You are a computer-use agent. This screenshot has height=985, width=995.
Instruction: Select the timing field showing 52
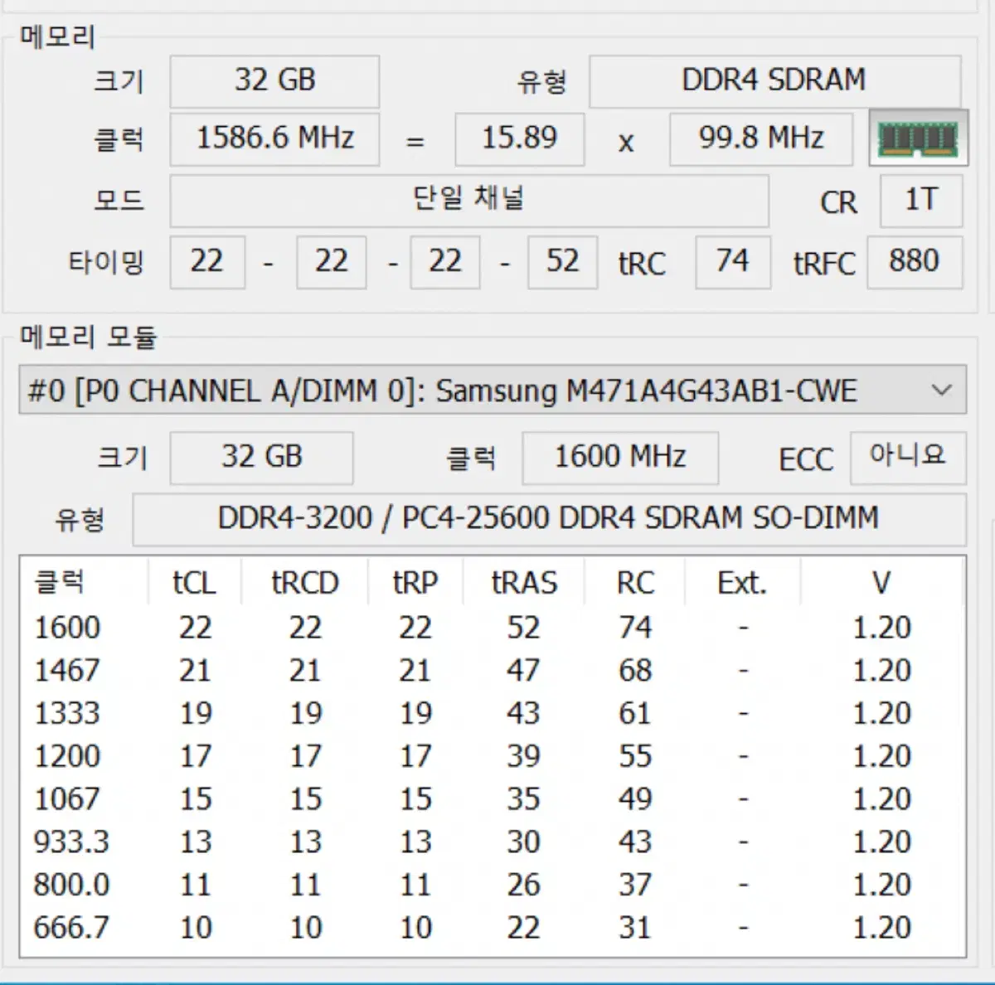click(x=562, y=262)
